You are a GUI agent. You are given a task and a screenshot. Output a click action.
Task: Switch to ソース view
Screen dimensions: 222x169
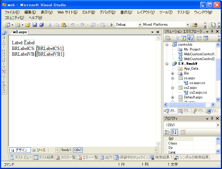(x=39, y=150)
